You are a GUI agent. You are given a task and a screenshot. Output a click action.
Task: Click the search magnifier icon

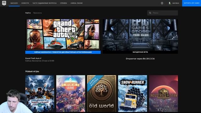[150, 13]
